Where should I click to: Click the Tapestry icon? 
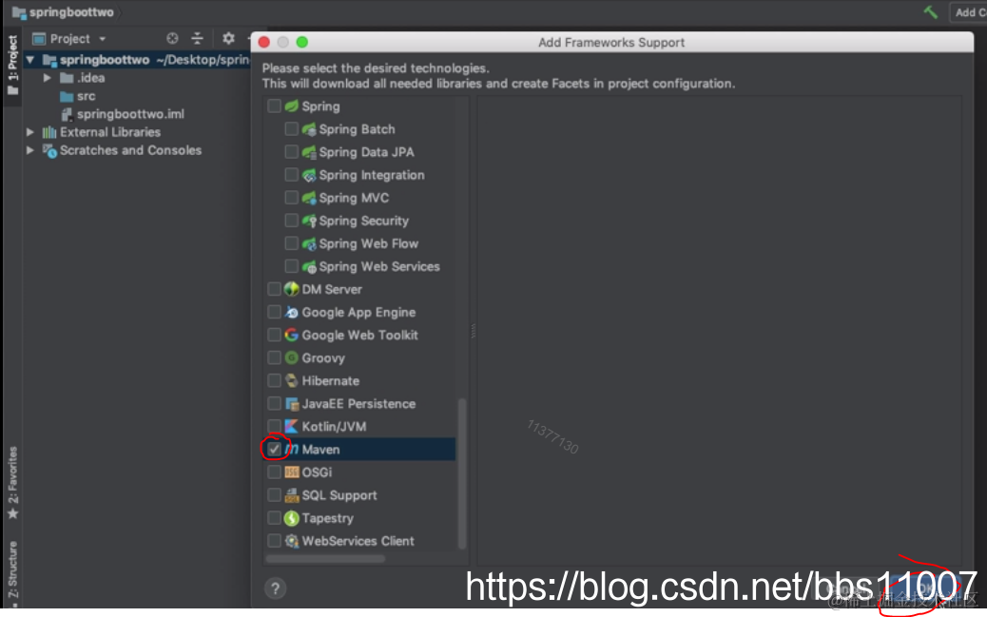coord(292,517)
